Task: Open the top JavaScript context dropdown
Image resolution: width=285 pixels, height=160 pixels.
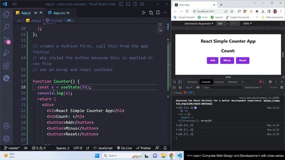Action: (189, 88)
